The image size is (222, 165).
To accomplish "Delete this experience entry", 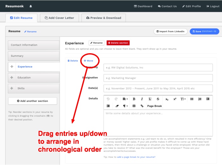I will coord(73,61).
